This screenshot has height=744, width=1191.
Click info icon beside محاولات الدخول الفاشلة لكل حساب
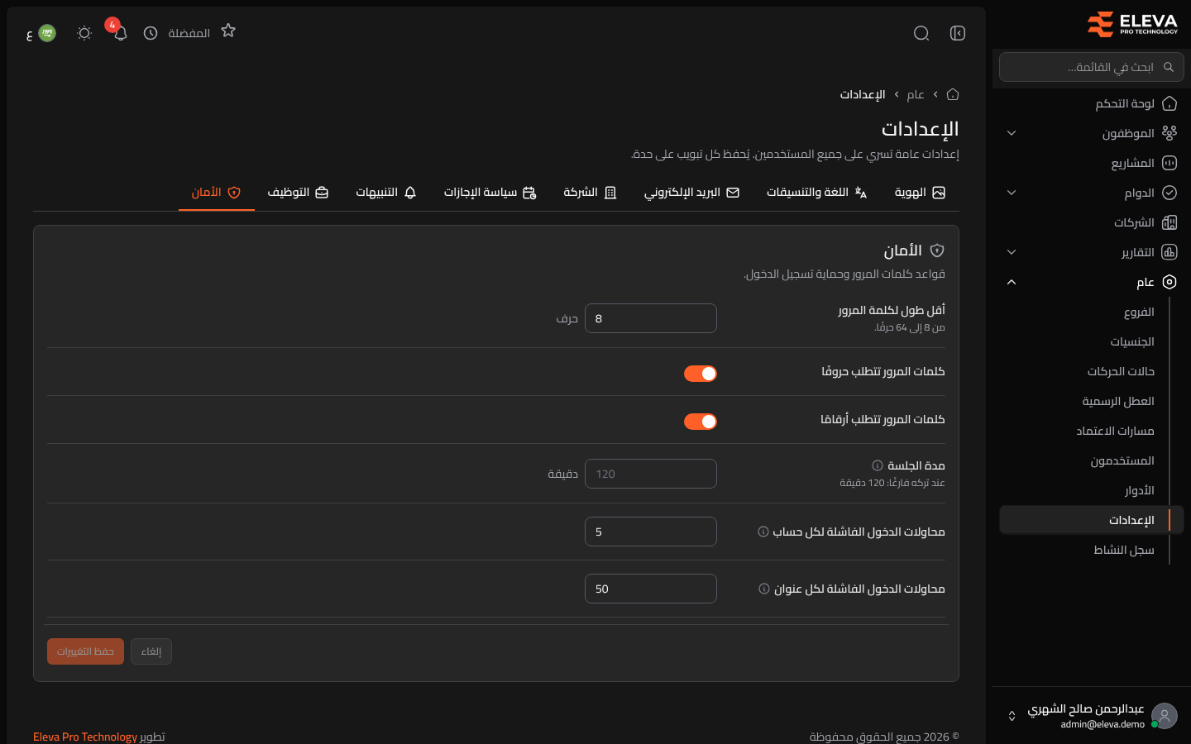[x=763, y=532]
